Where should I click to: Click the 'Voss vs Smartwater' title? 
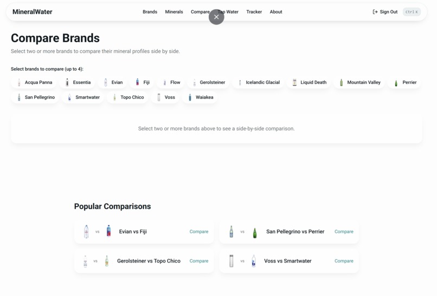click(287, 261)
